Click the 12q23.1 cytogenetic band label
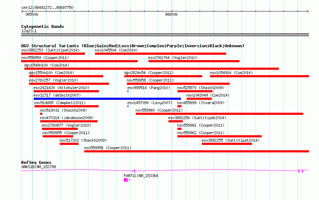This screenshot has width=319, height=200. click(x=29, y=31)
